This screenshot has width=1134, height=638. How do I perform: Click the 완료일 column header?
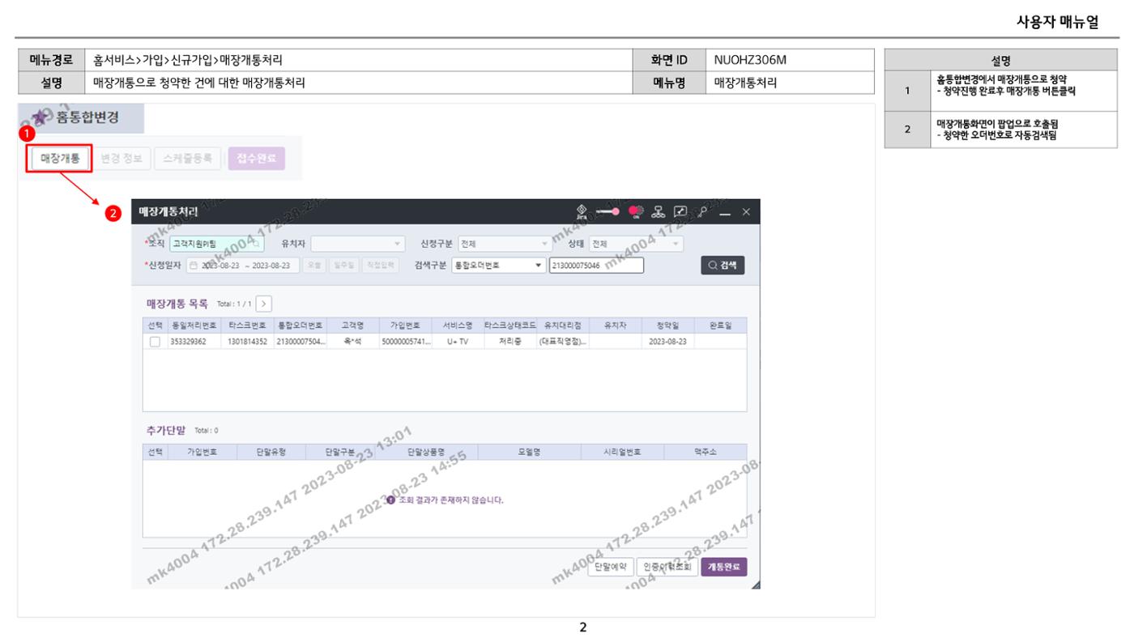pos(720,325)
